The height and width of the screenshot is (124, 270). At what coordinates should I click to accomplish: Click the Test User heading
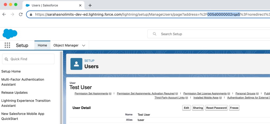[81, 87]
